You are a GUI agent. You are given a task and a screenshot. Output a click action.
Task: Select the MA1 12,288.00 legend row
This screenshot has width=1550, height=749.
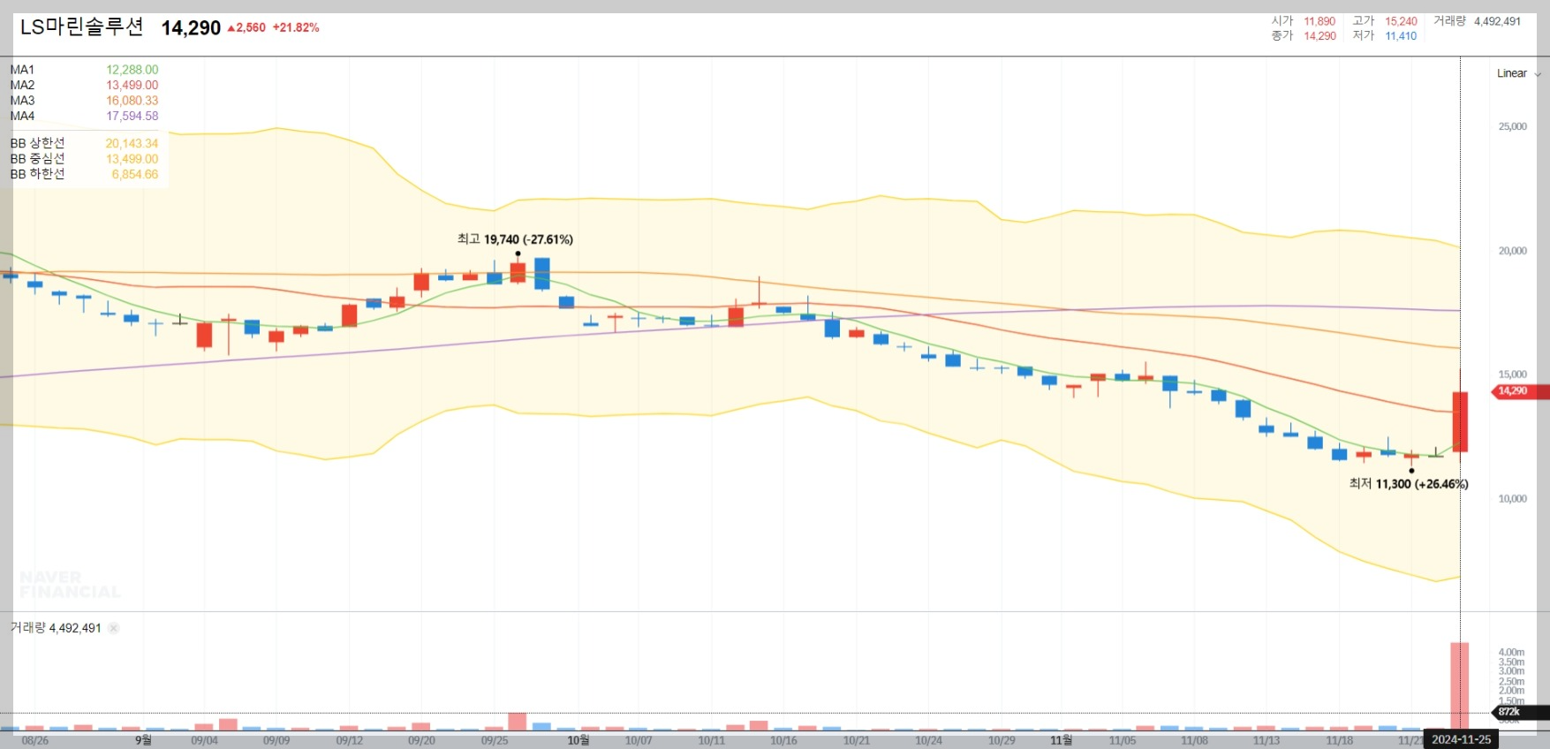pyautogui.click(x=84, y=70)
